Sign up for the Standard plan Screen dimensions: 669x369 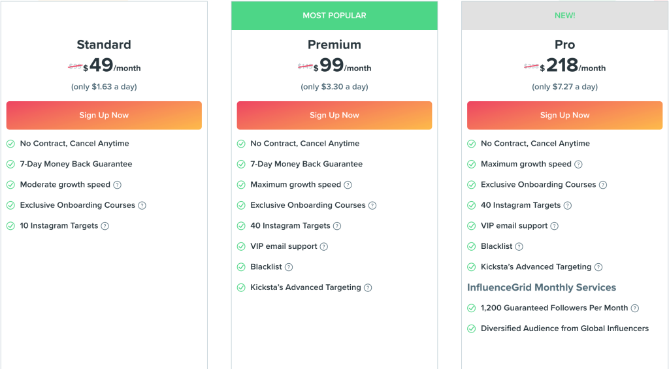(104, 115)
